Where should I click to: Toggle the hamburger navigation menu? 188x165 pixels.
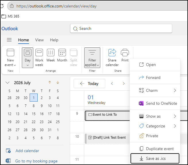[x=9, y=40]
